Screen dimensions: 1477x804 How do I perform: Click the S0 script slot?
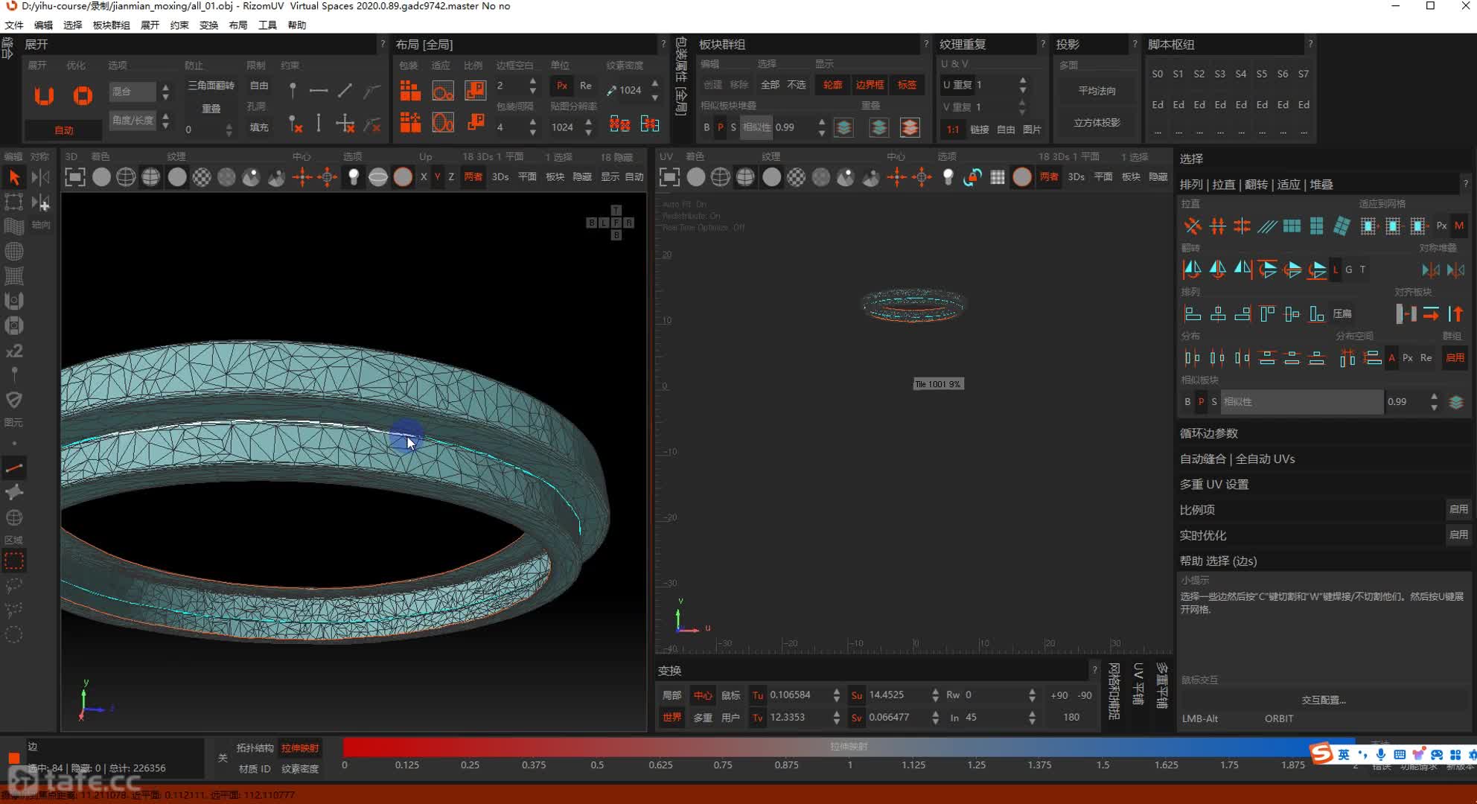(1157, 74)
